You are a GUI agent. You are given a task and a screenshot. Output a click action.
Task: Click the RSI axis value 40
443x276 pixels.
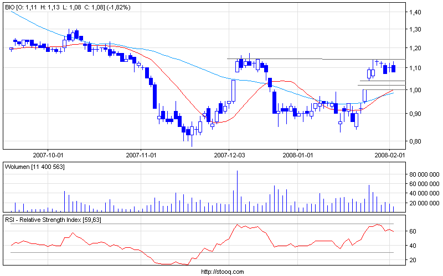pyautogui.click(x=413, y=246)
